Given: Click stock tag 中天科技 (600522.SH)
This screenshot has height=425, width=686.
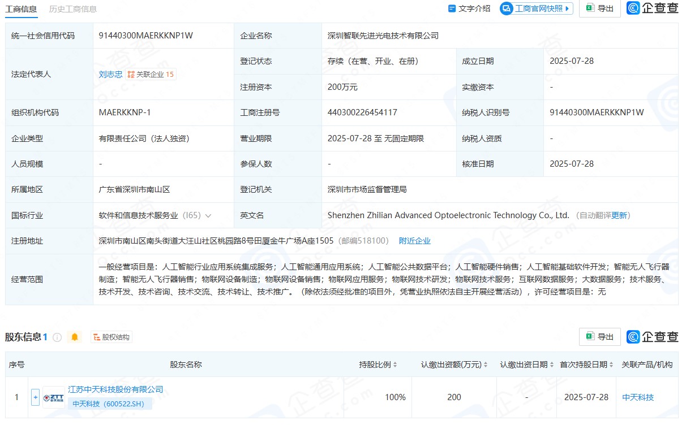Looking at the screenshot, I should (x=110, y=404).
